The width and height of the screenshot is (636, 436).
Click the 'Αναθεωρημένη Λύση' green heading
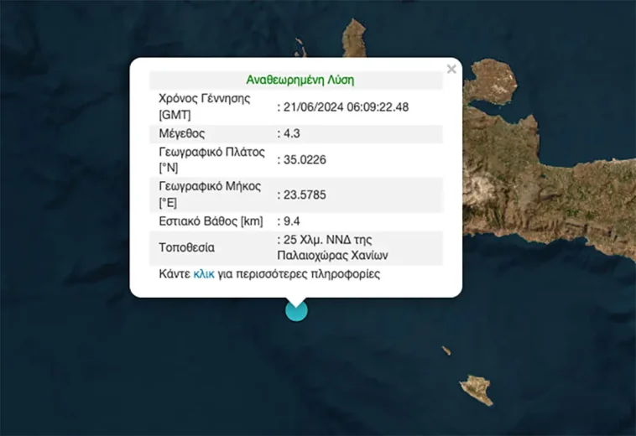point(300,80)
